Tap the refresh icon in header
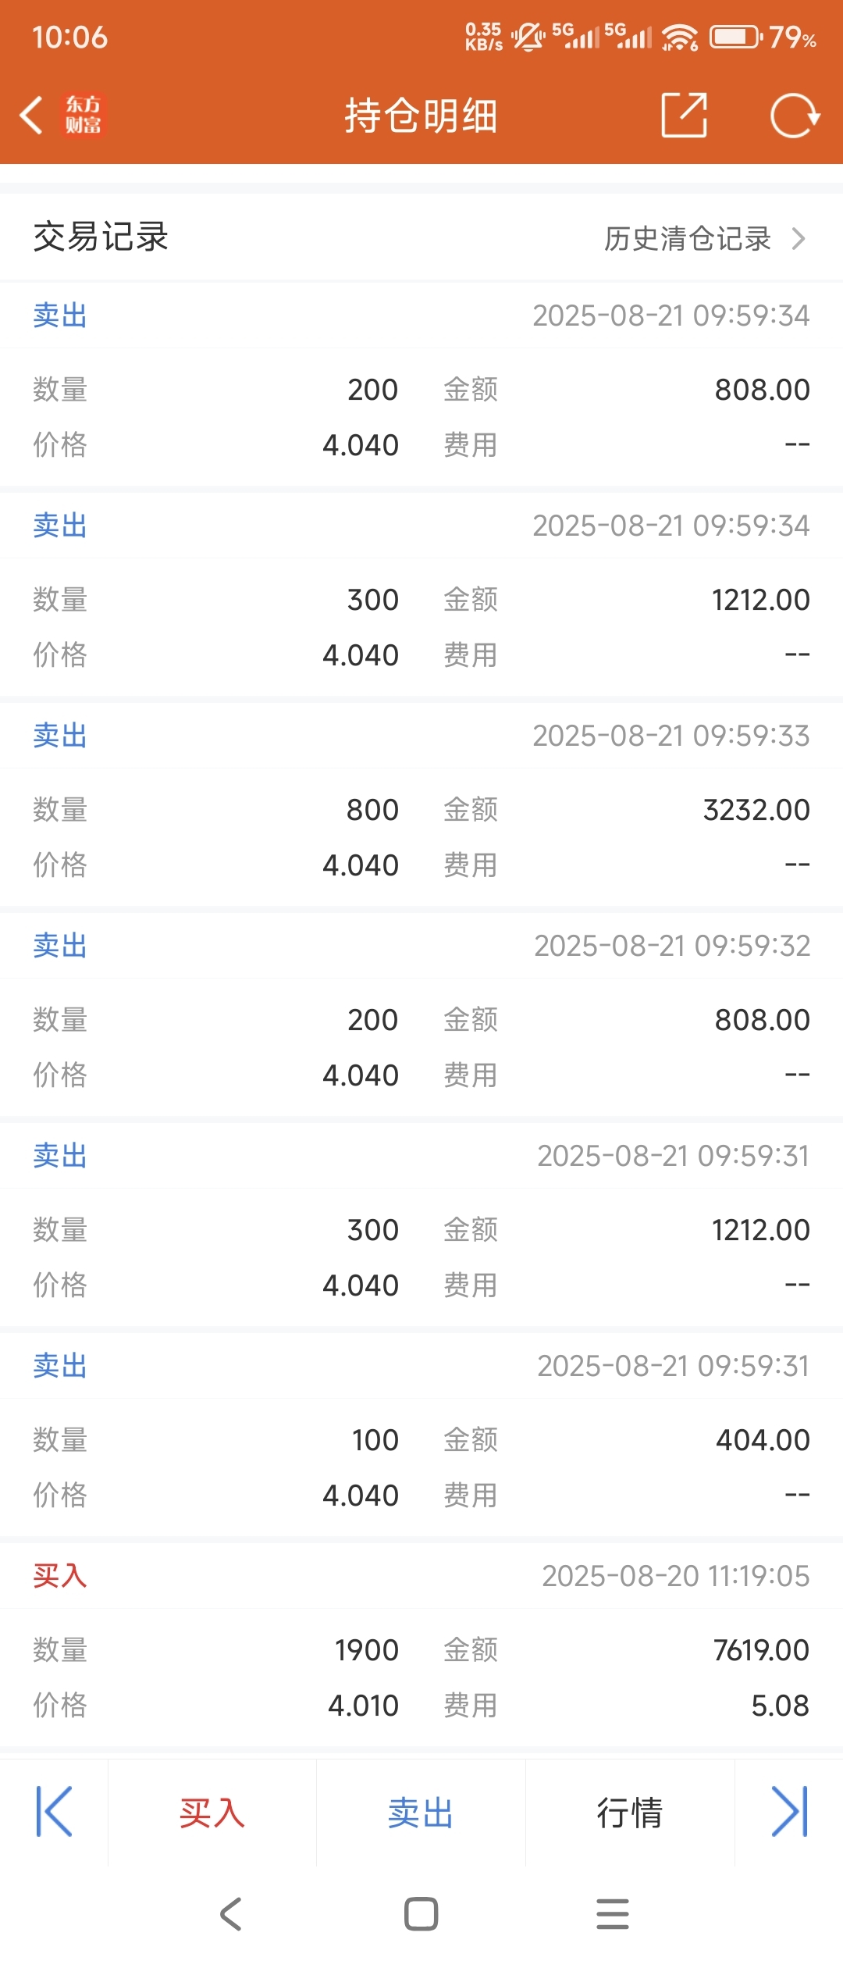The image size is (843, 1968). 795,116
